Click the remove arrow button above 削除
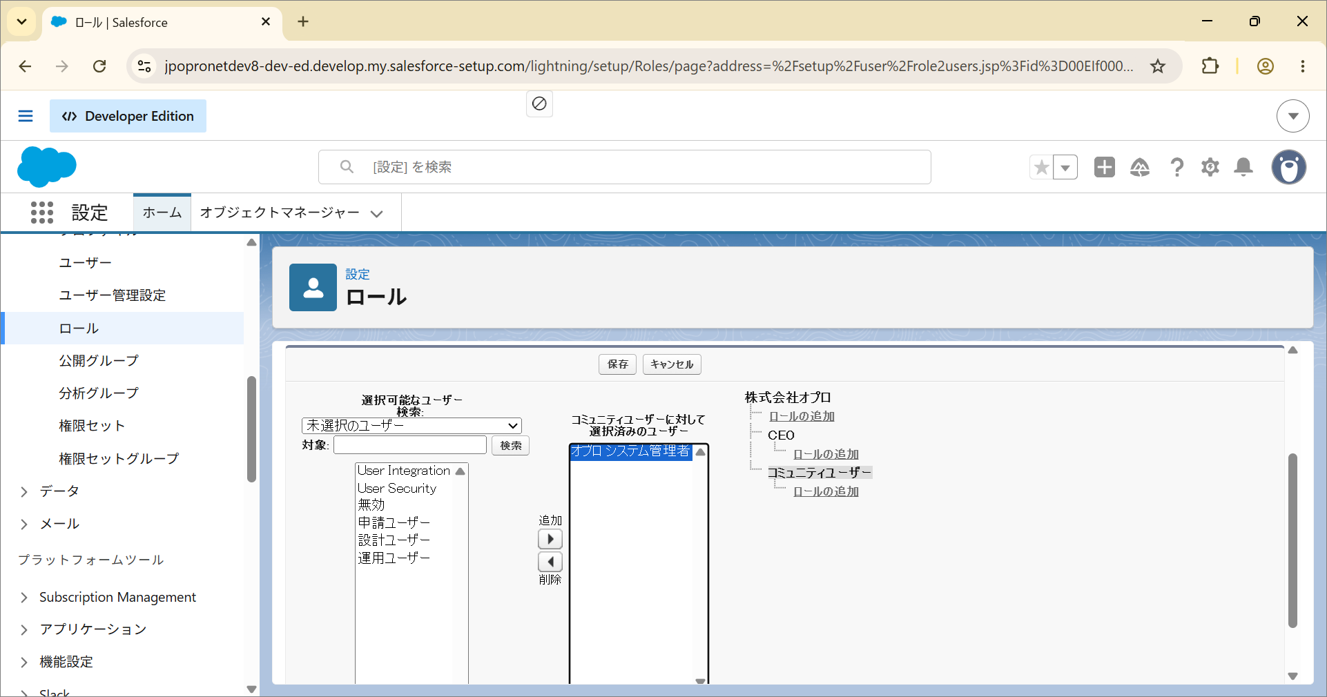 coord(550,562)
